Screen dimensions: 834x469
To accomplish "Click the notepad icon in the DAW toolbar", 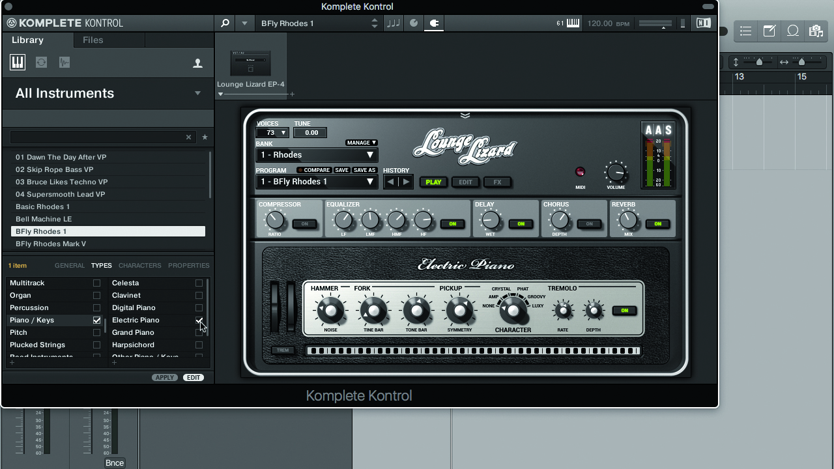I will pos(769,31).
